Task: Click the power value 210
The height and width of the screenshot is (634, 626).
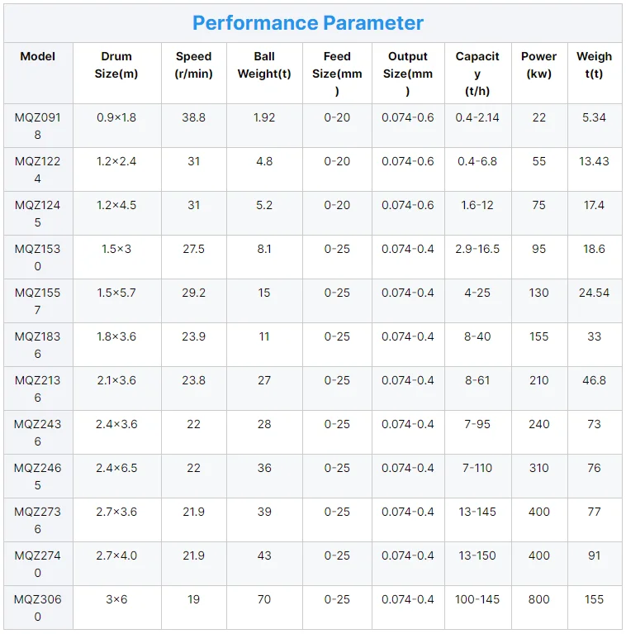Action: 538,380
